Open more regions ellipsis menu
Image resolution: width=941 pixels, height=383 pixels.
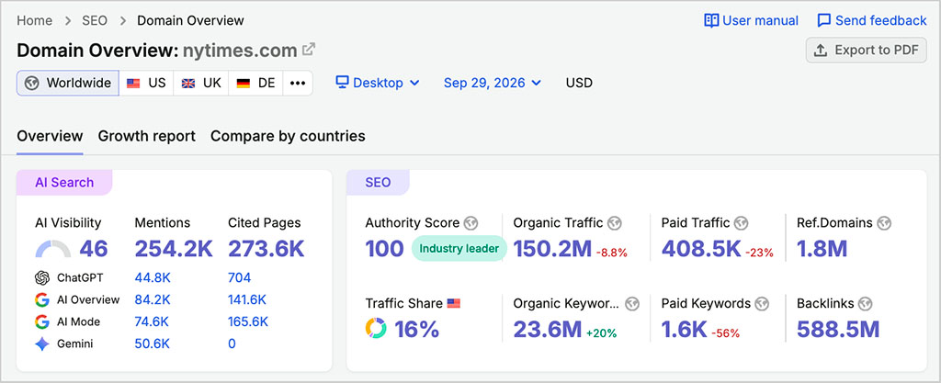click(x=298, y=83)
